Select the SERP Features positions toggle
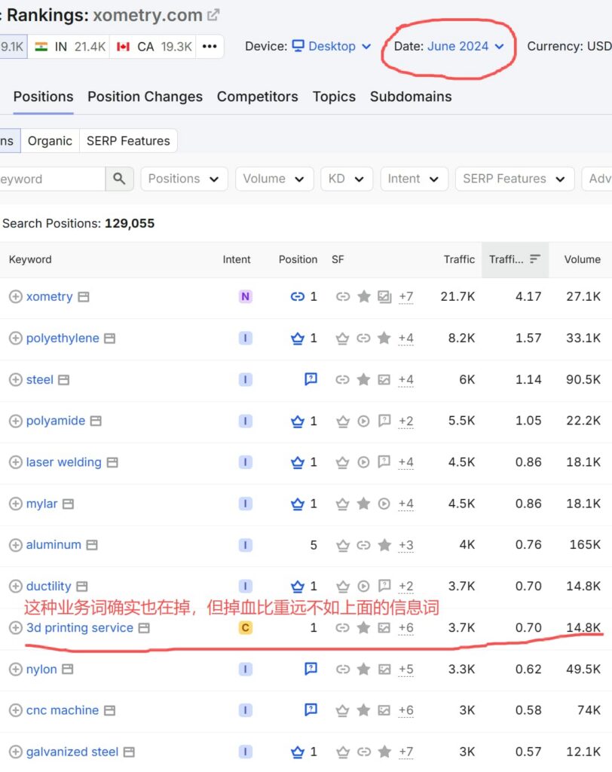The width and height of the screenshot is (612, 772). [x=128, y=141]
